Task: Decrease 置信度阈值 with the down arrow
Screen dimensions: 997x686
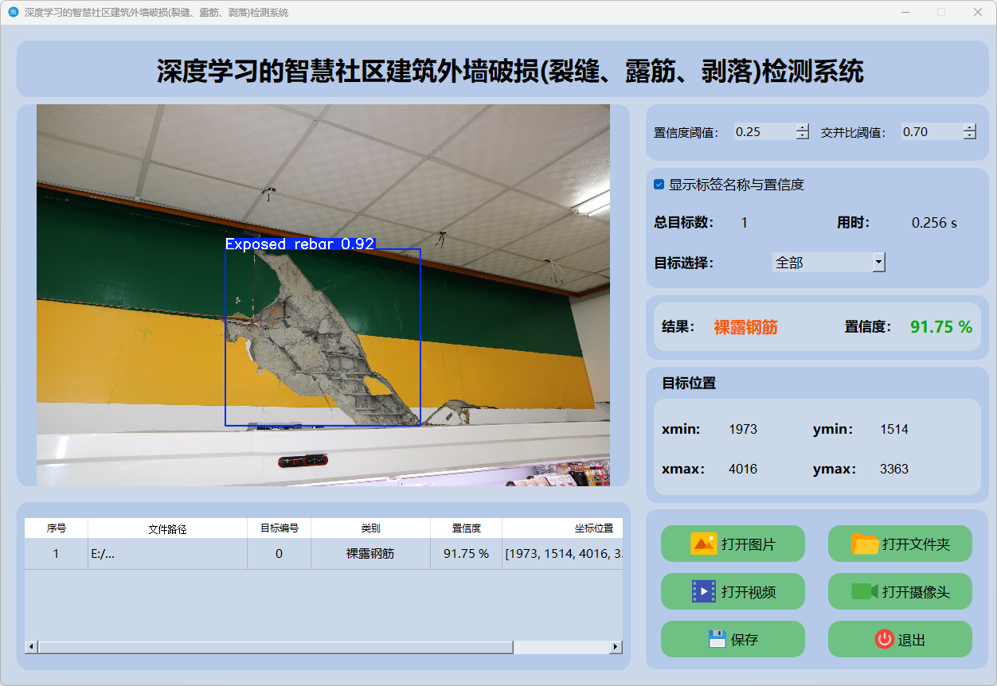Action: click(803, 136)
